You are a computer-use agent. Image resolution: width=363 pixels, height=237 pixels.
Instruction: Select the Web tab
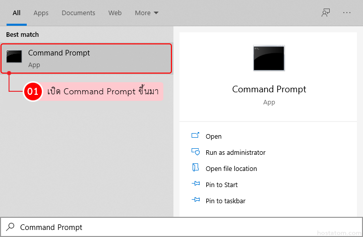point(115,13)
